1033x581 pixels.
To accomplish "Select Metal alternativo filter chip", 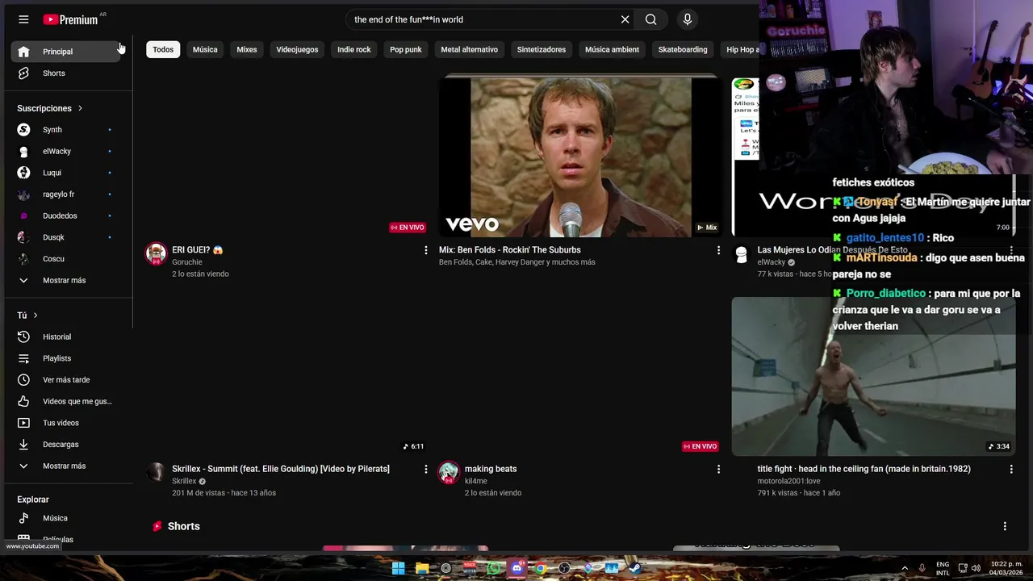I will click(470, 49).
